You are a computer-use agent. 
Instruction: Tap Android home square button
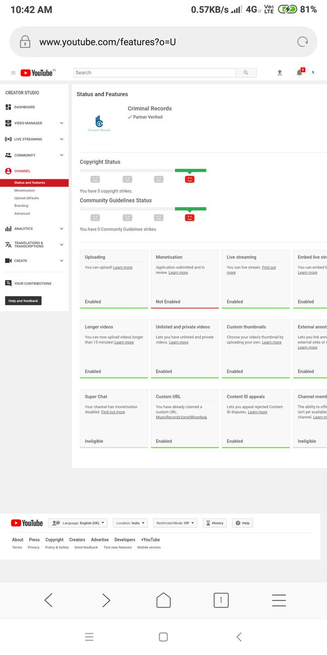coord(163,637)
